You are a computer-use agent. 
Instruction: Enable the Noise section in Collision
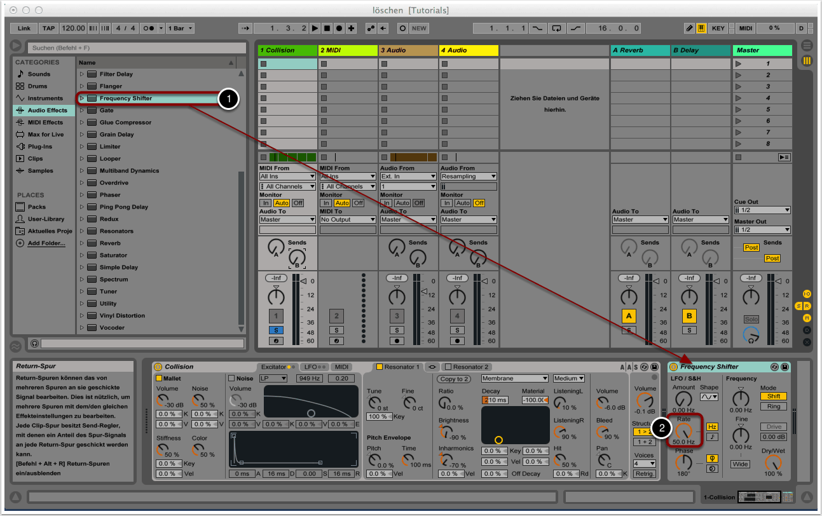[231, 379]
